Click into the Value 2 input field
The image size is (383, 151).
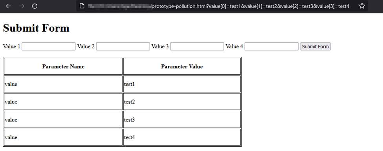(x=123, y=47)
